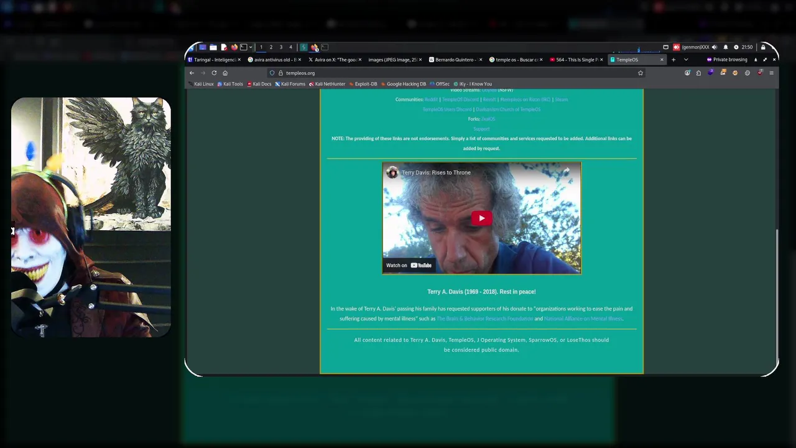
Task: Open terminal emulator from panel launcher
Action: point(244,47)
